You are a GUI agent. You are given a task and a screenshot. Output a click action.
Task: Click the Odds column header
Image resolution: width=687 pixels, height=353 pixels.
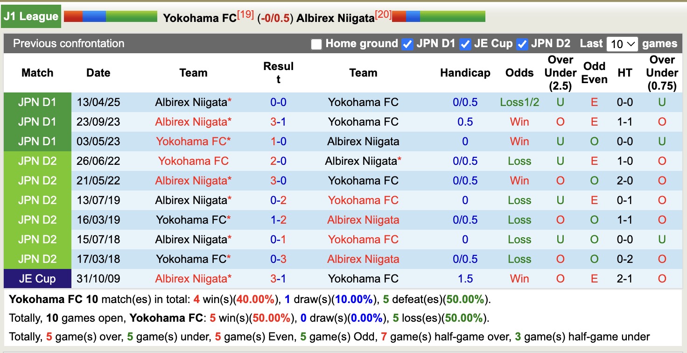click(519, 73)
